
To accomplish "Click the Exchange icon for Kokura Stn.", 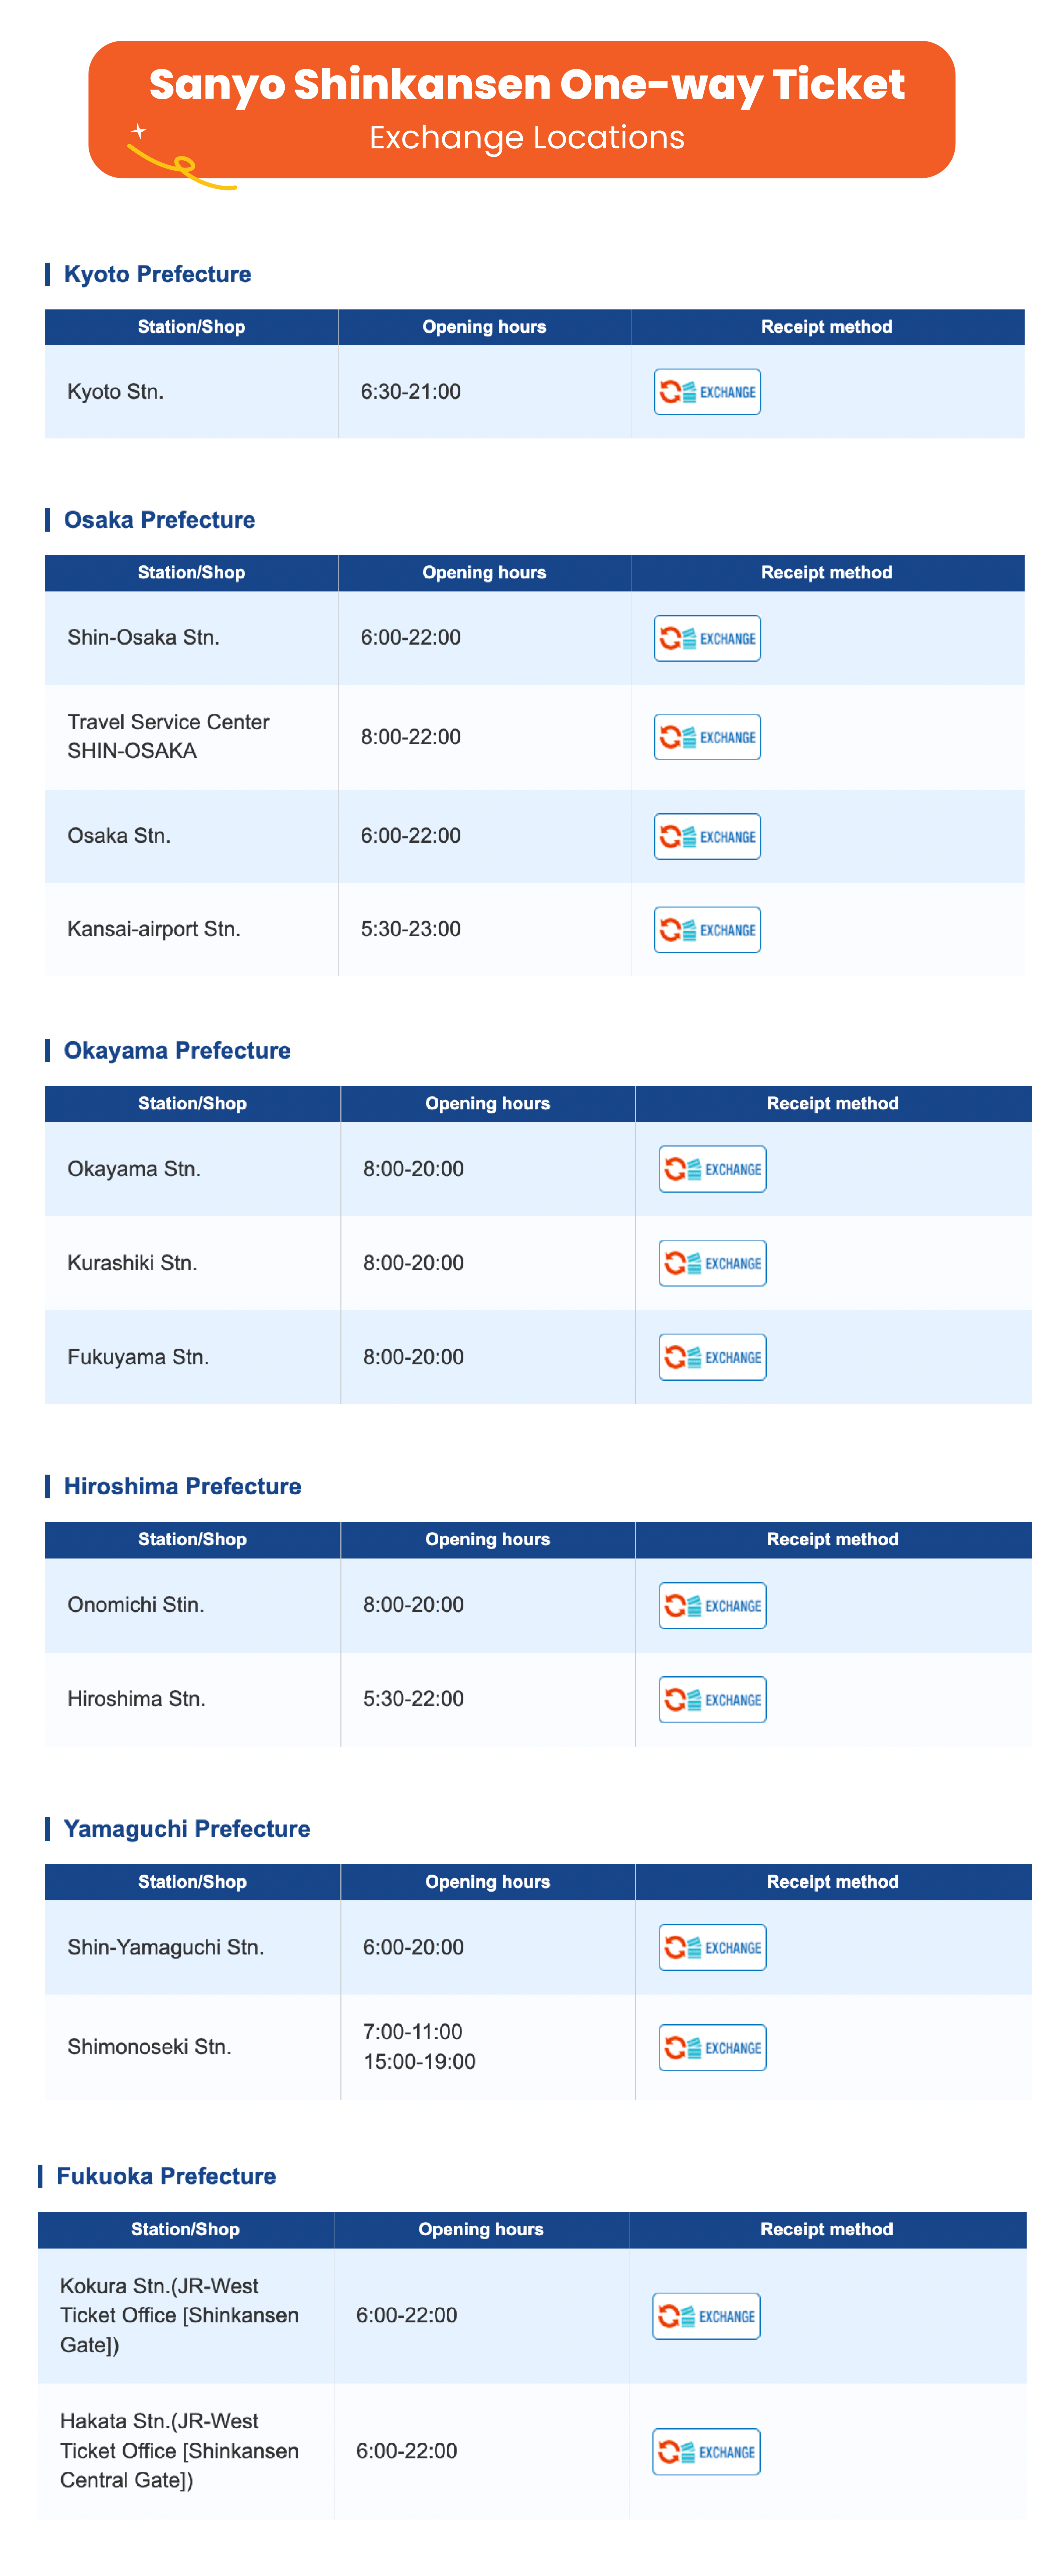I will (706, 2316).
